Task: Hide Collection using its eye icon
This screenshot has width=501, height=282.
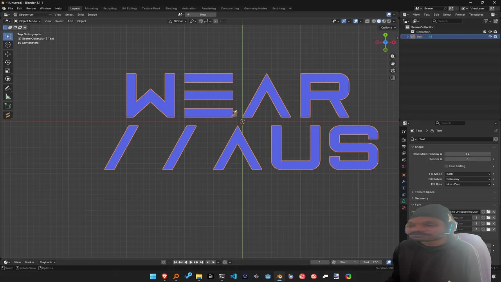Action: tap(490, 32)
